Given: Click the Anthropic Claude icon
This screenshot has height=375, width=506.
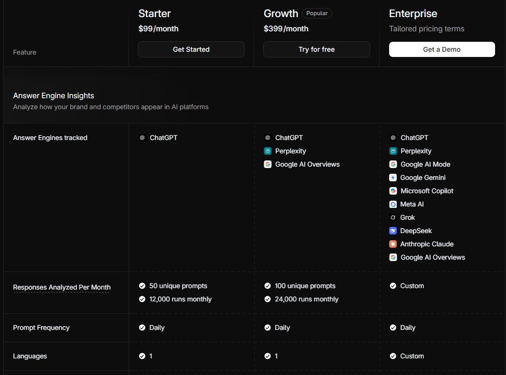Looking at the screenshot, I should (393, 244).
